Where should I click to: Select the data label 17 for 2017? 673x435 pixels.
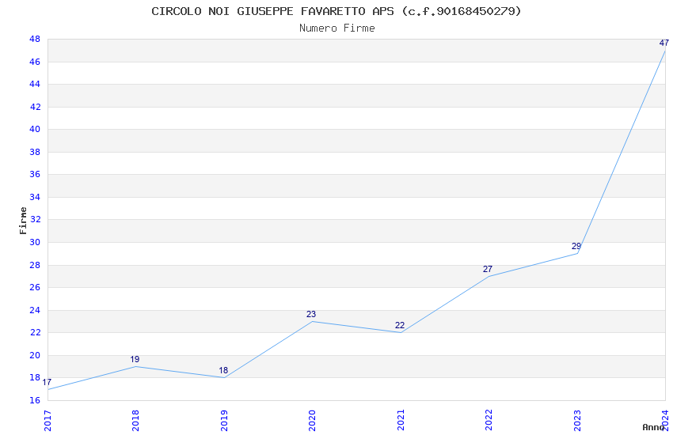(47, 382)
